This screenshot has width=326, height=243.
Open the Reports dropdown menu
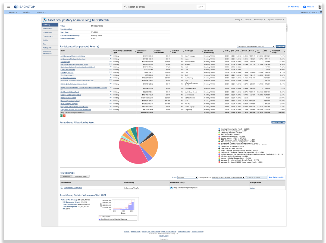click(x=13, y=12)
